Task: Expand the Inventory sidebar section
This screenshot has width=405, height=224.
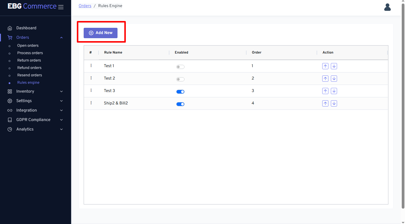Action: pyautogui.click(x=35, y=91)
